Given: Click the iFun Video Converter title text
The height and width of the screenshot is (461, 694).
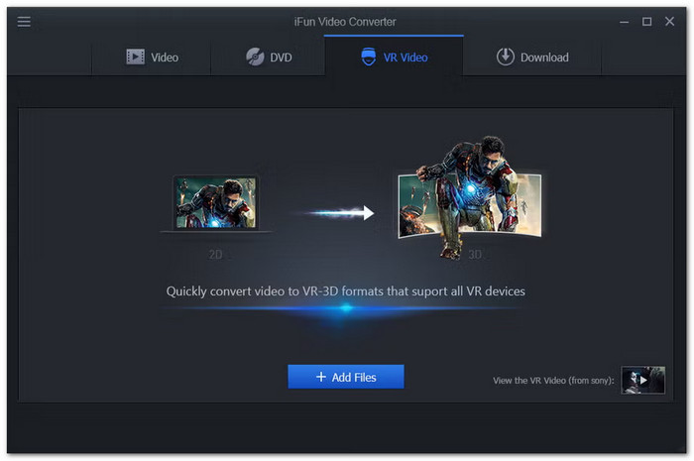Looking at the screenshot, I should click(345, 22).
